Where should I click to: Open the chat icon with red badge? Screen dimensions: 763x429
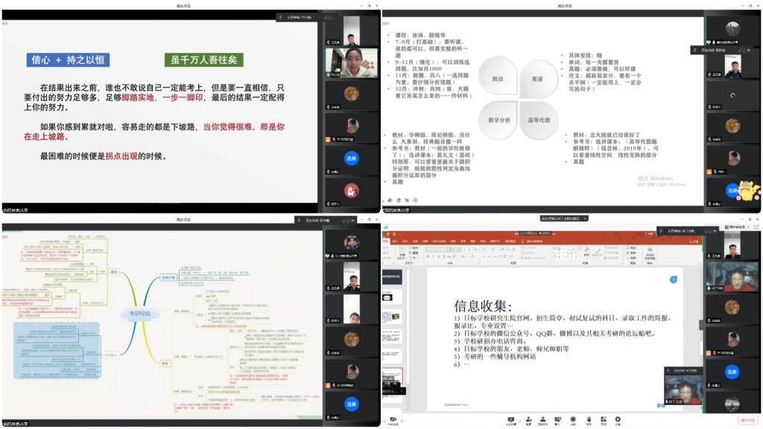point(558,419)
